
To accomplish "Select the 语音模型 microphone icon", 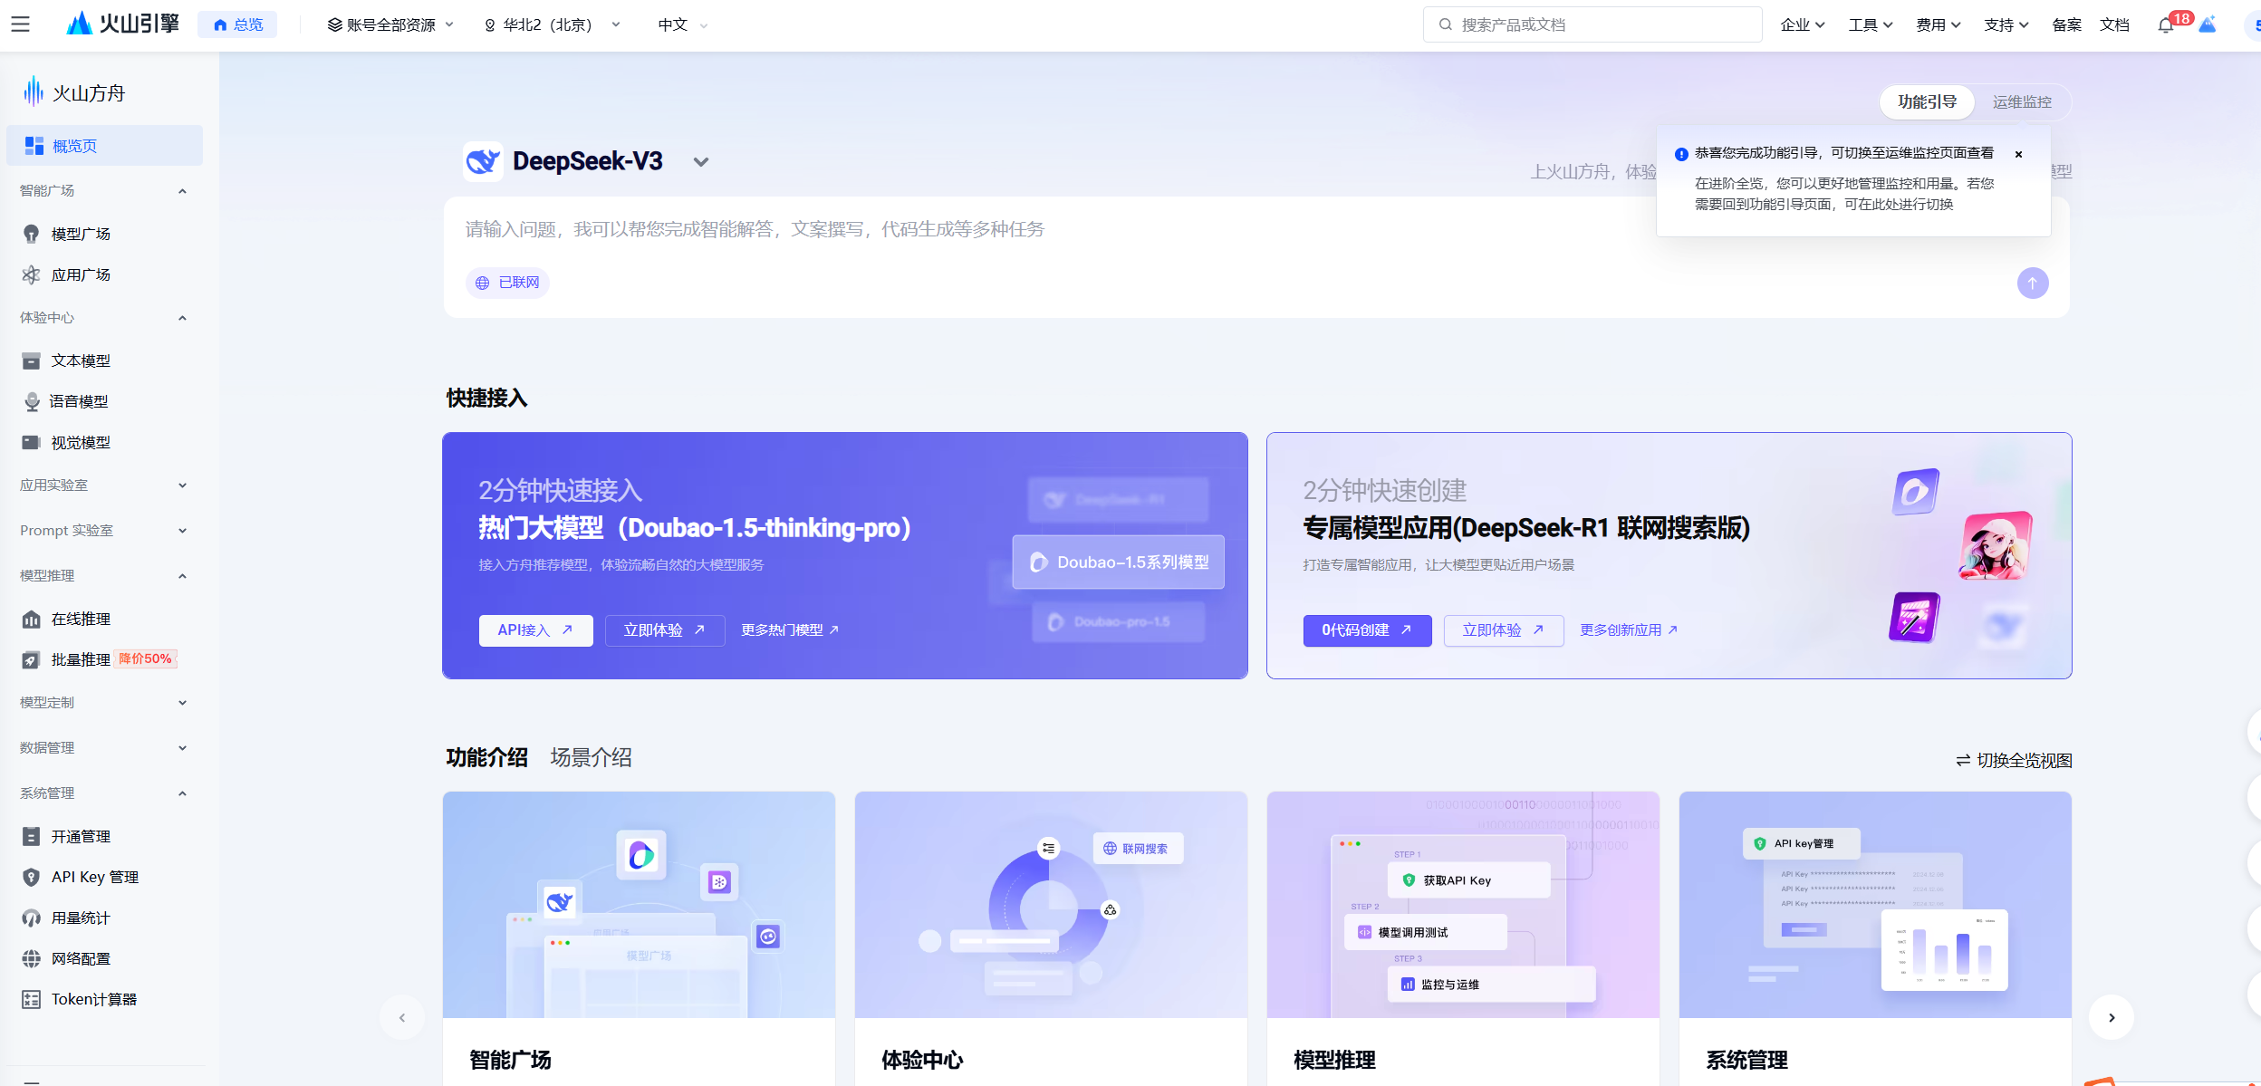I will tap(32, 401).
